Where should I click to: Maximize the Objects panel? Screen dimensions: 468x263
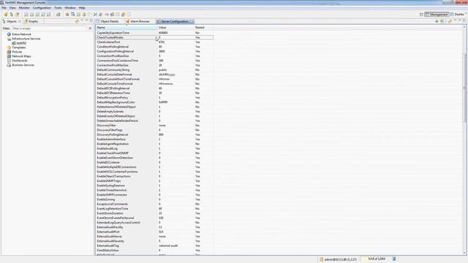tap(91, 21)
